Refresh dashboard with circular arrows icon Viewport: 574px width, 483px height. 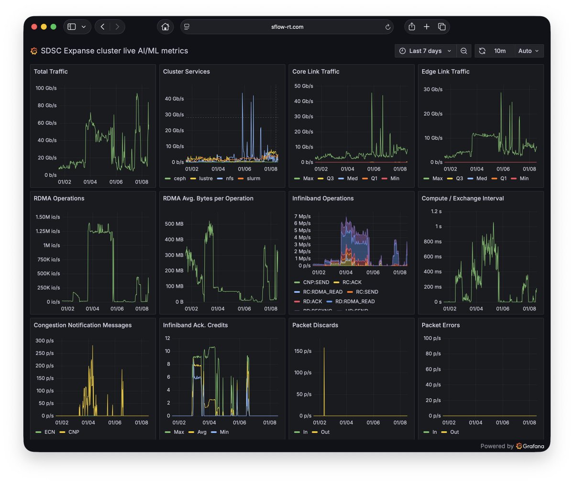click(482, 51)
